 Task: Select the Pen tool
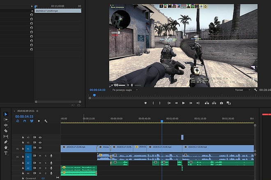point(6,142)
